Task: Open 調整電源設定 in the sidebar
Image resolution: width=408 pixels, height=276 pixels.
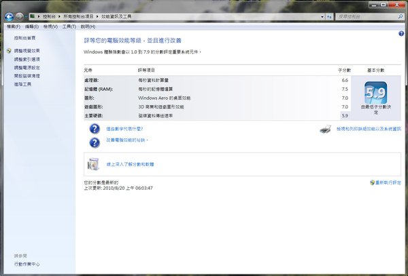Action: point(27,68)
